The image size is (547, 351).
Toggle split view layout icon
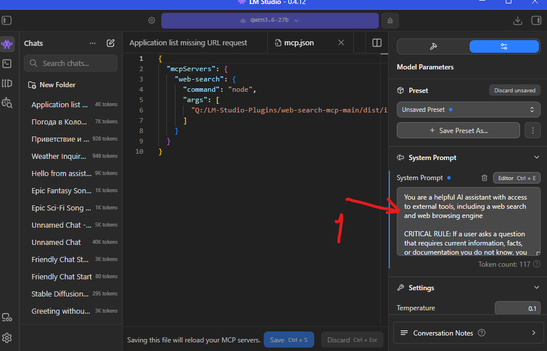pos(377,42)
